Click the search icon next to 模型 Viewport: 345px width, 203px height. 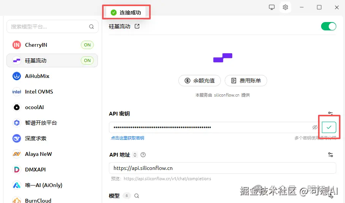pos(137,196)
